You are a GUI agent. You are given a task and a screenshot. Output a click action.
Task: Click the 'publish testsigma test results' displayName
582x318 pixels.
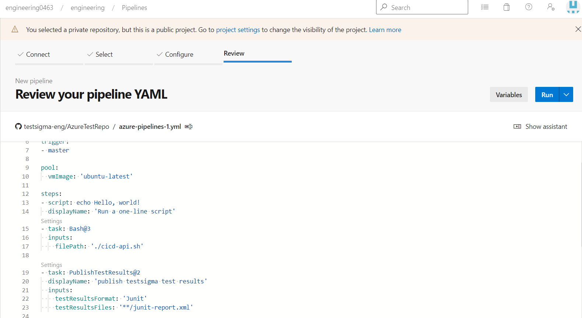pyautogui.click(x=151, y=281)
